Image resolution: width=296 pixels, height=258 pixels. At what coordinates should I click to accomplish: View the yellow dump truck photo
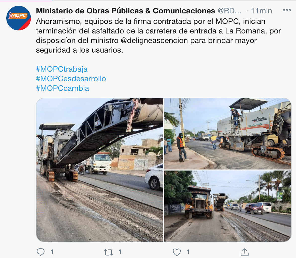point(228,206)
